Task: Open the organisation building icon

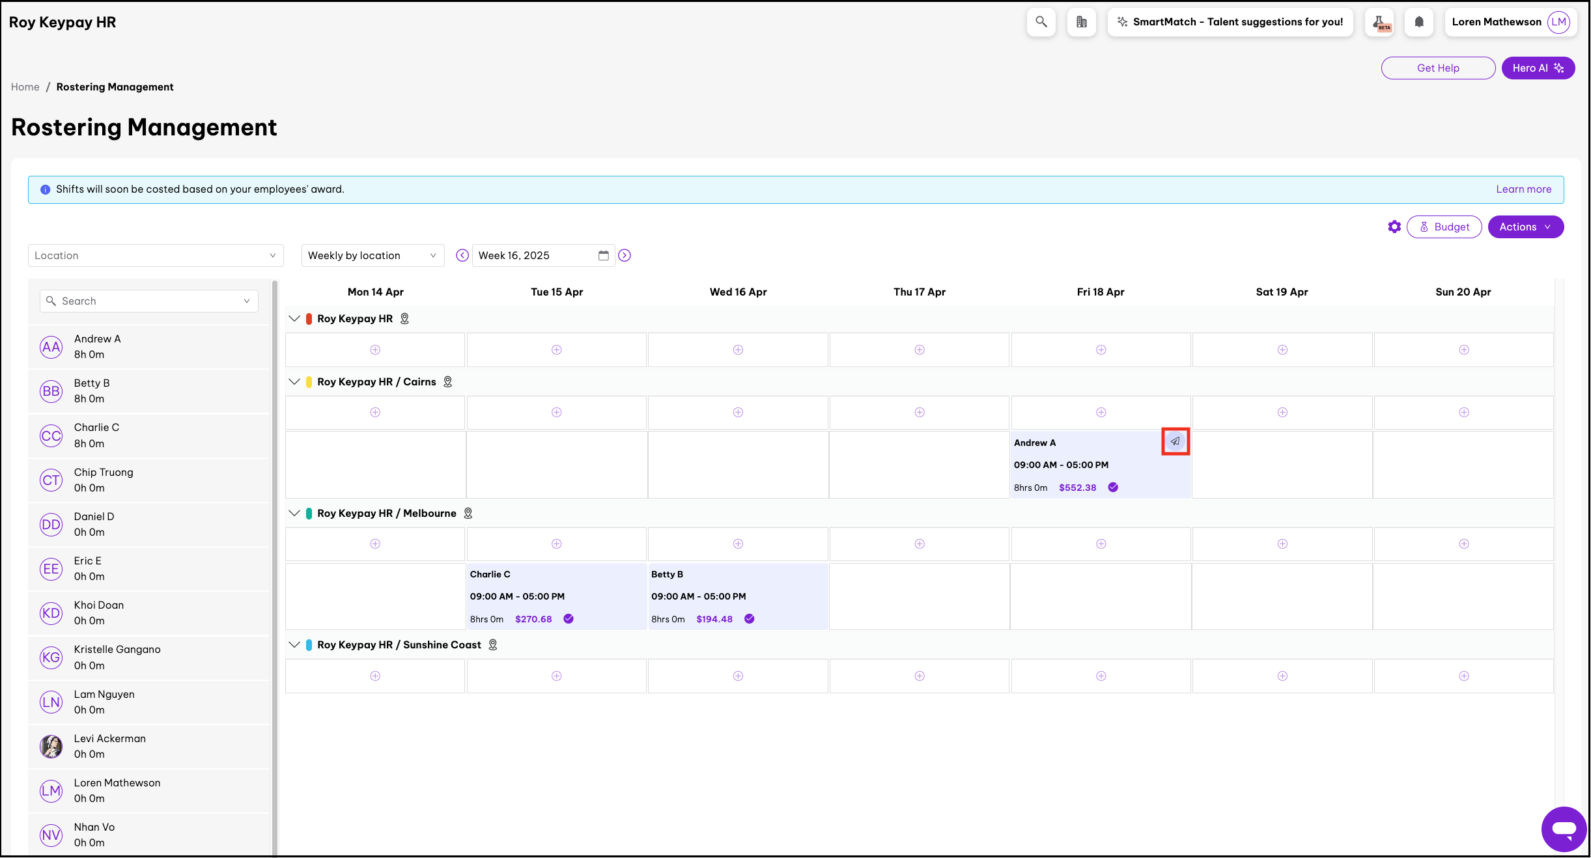Action: (x=1081, y=22)
